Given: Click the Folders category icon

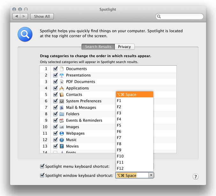Looking at the screenshot, I should [62, 114].
